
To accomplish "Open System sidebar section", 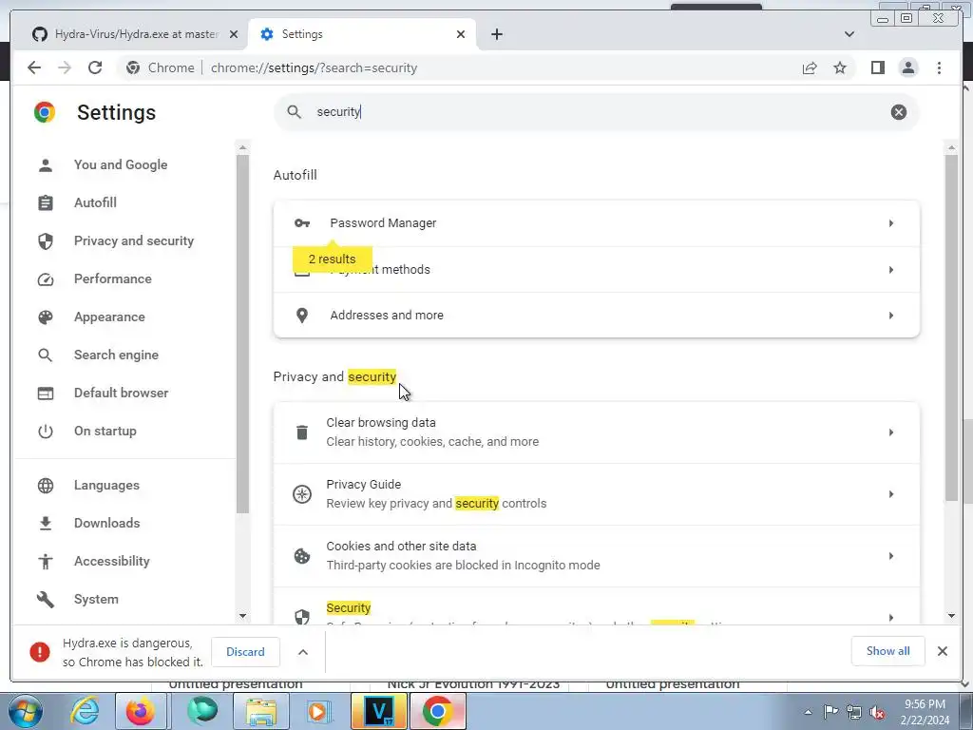I will (96, 599).
